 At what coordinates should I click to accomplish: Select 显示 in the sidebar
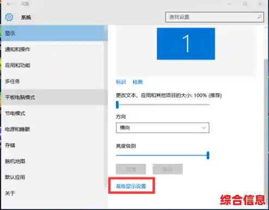[54, 33]
